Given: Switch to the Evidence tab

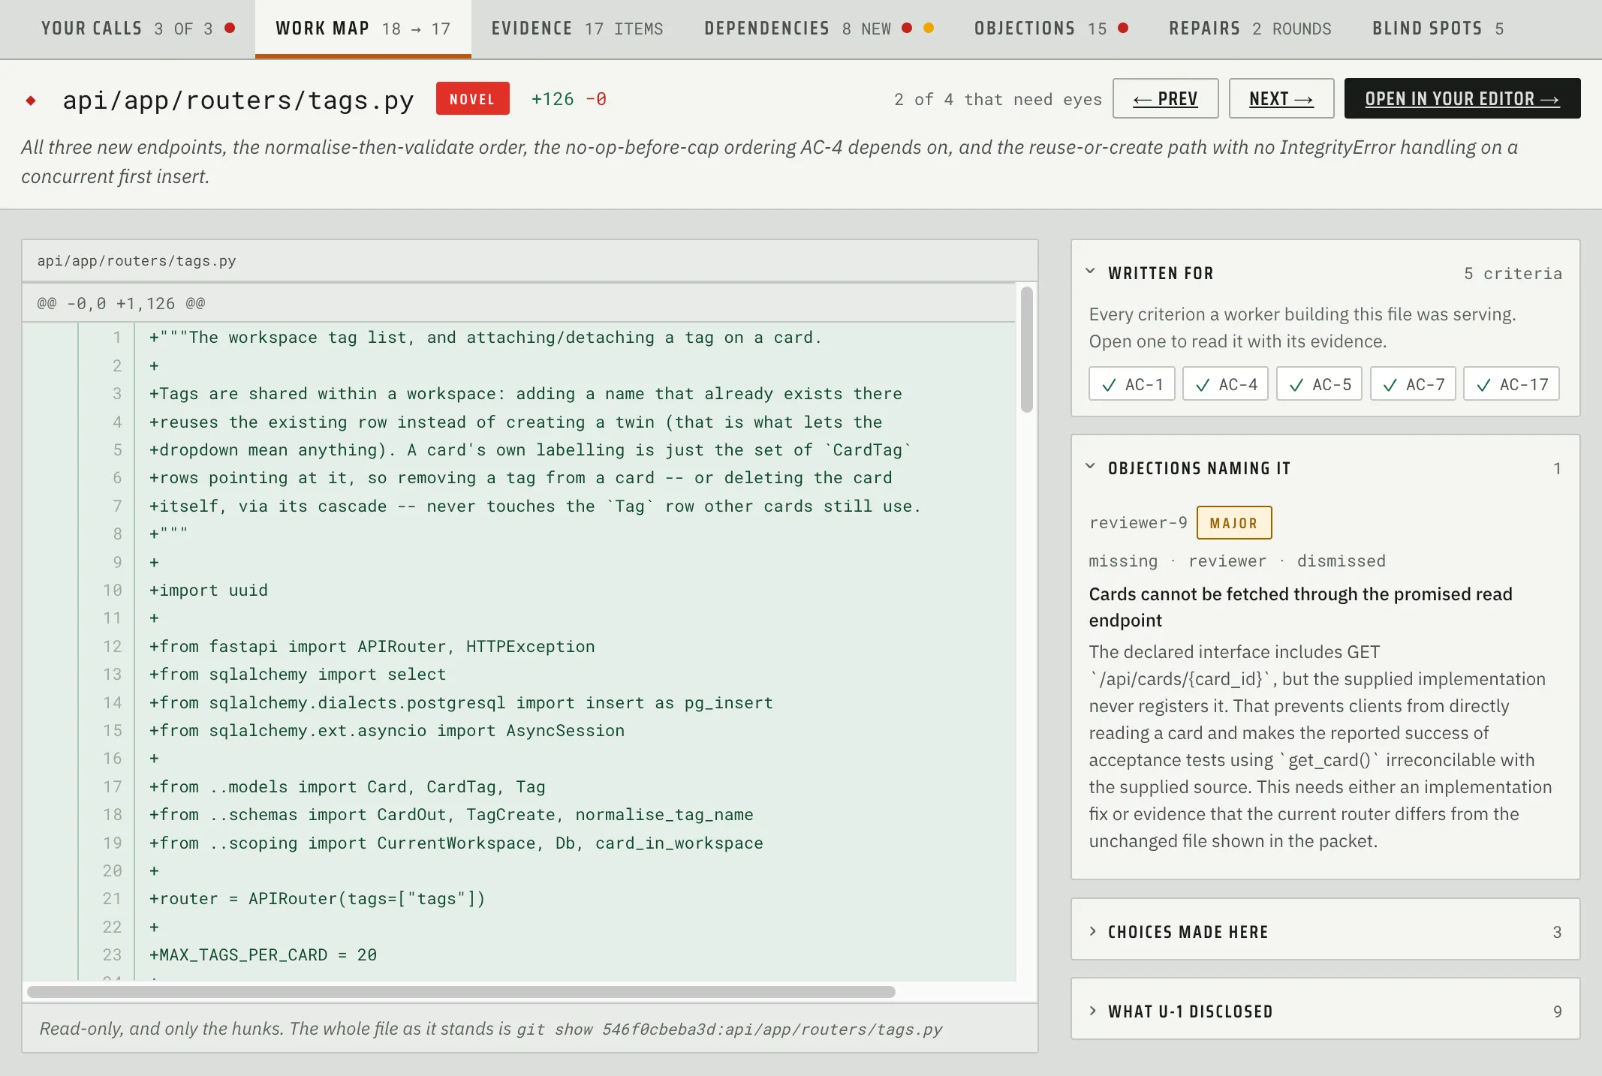Looking at the screenshot, I should (x=577, y=29).
